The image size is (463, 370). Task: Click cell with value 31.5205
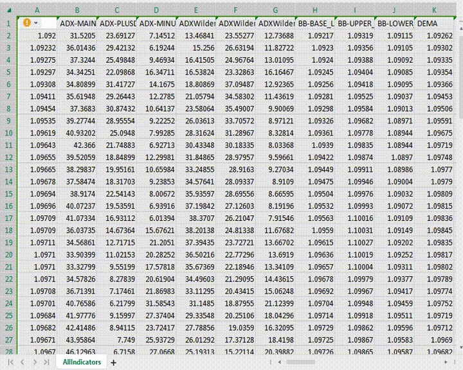pos(77,36)
